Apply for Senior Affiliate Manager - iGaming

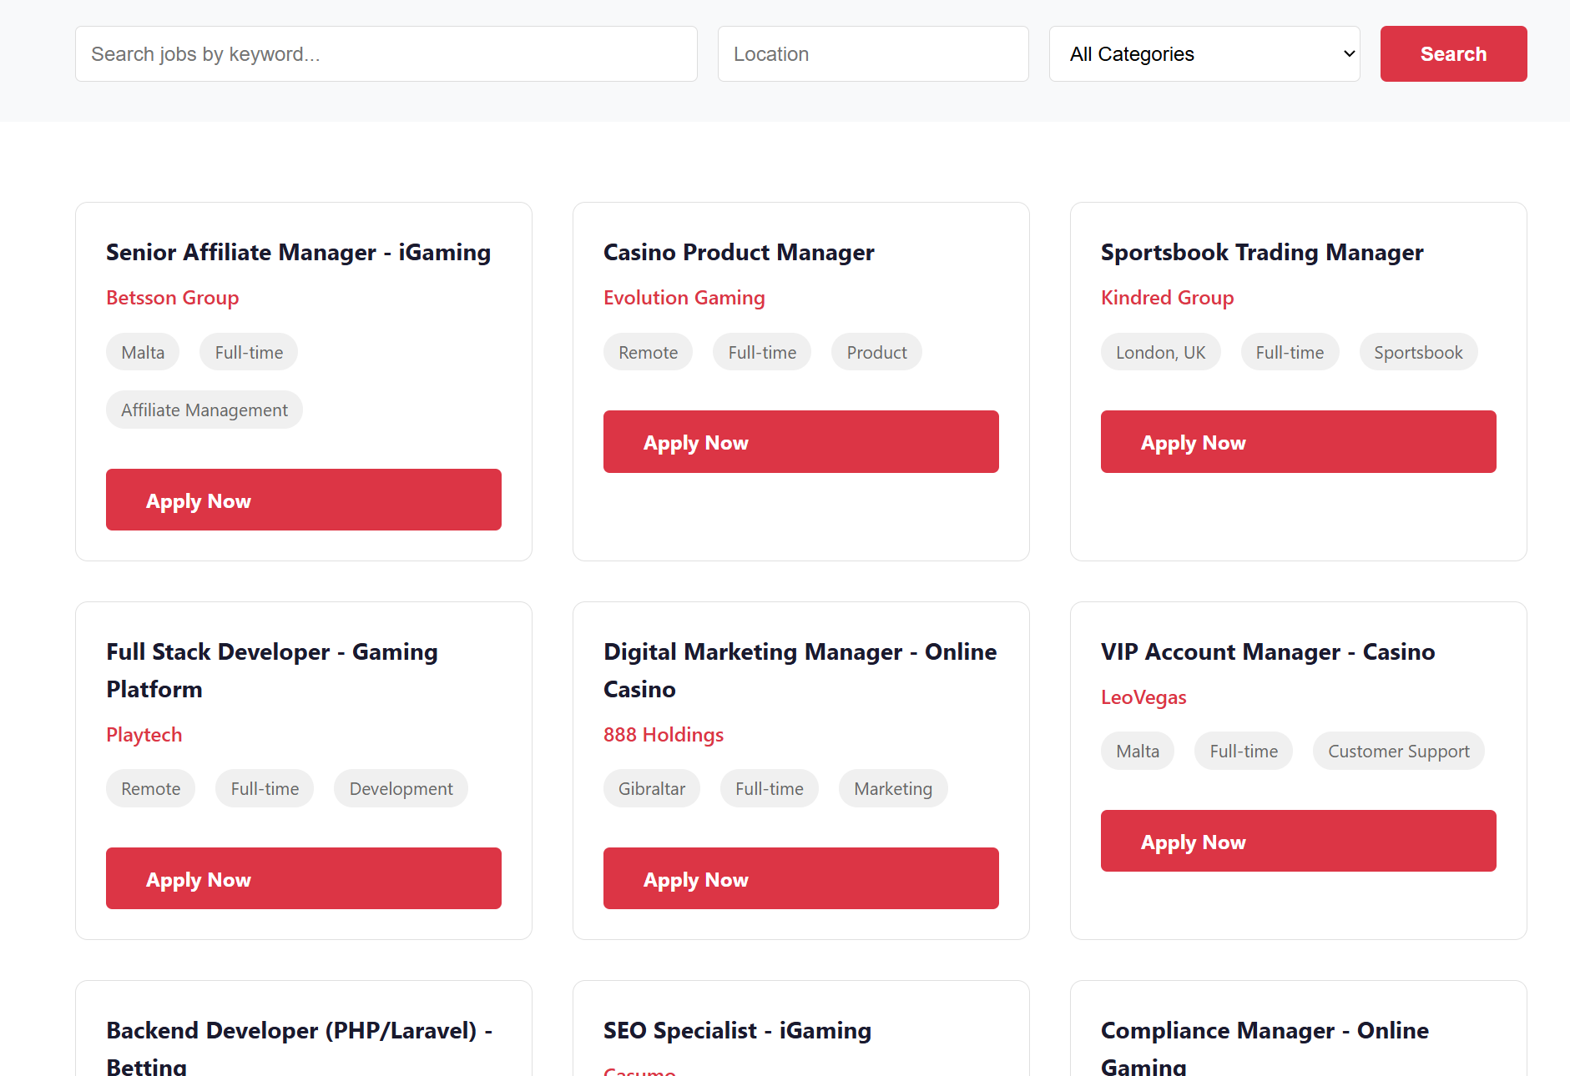pyautogui.click(x=303, y=500)
